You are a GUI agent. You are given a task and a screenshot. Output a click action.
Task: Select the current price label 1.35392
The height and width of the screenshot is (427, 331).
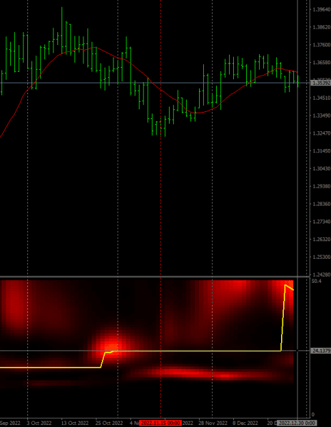321,83
